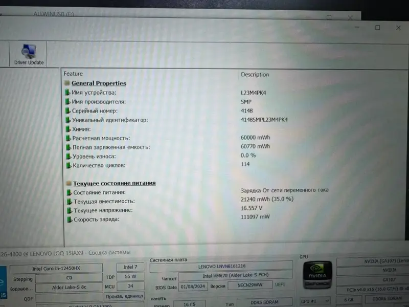409x307 pixels.
Task: Click the battery icon beside Текущая вместимость
Action: point(70,201)
